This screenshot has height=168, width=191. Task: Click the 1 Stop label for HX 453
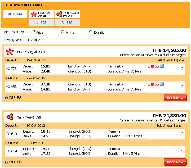pyautogui.click(x=153, y=85)
